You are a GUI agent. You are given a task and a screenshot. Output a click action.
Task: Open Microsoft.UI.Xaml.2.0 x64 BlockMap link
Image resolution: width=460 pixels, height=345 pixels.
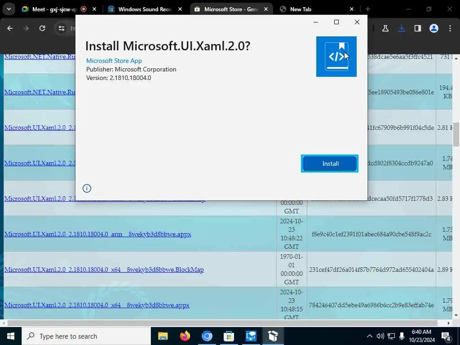(104, 270)
